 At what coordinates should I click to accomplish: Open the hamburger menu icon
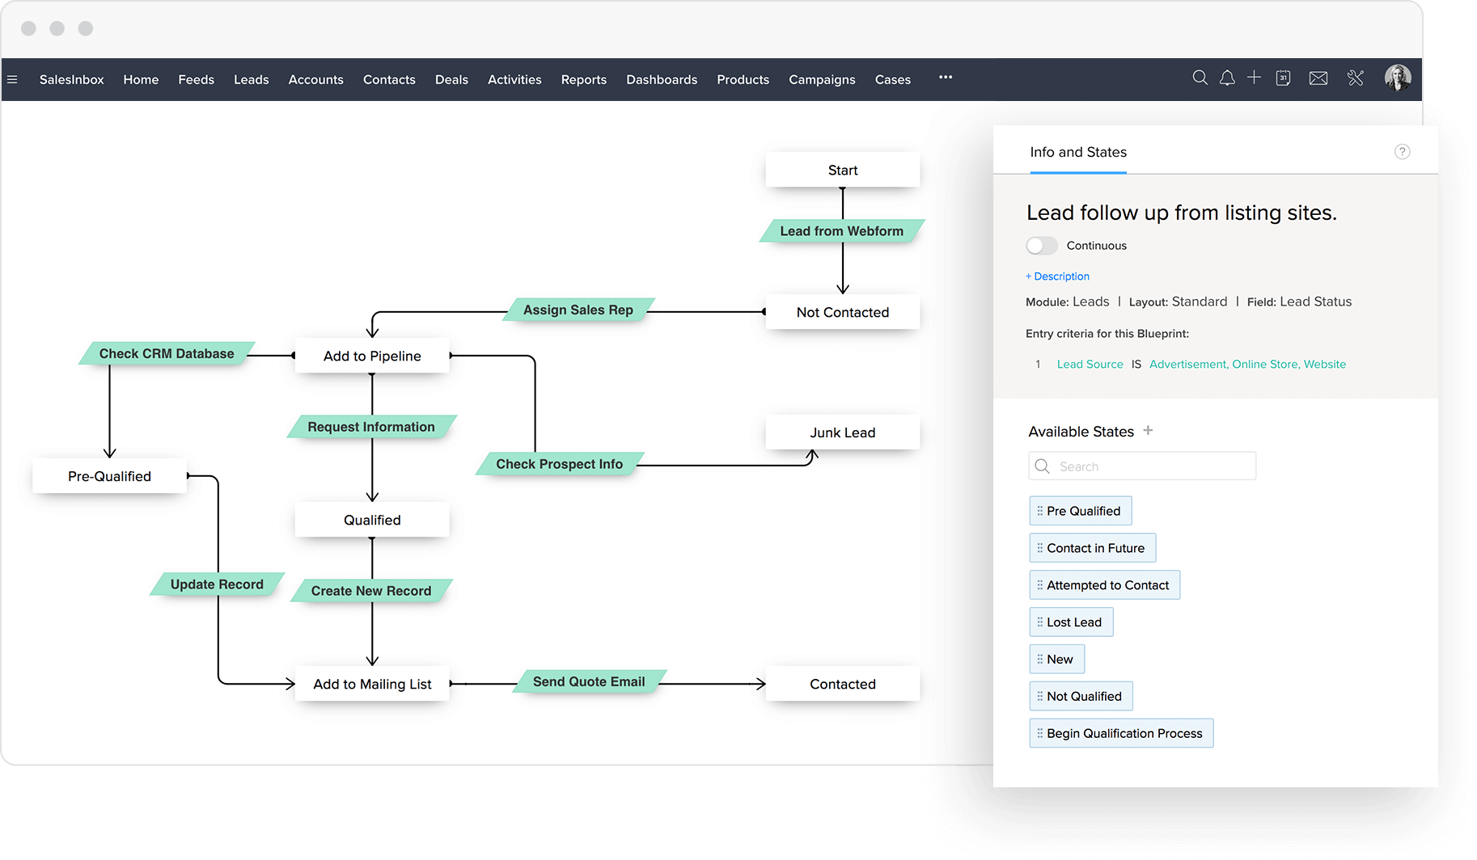12,79
